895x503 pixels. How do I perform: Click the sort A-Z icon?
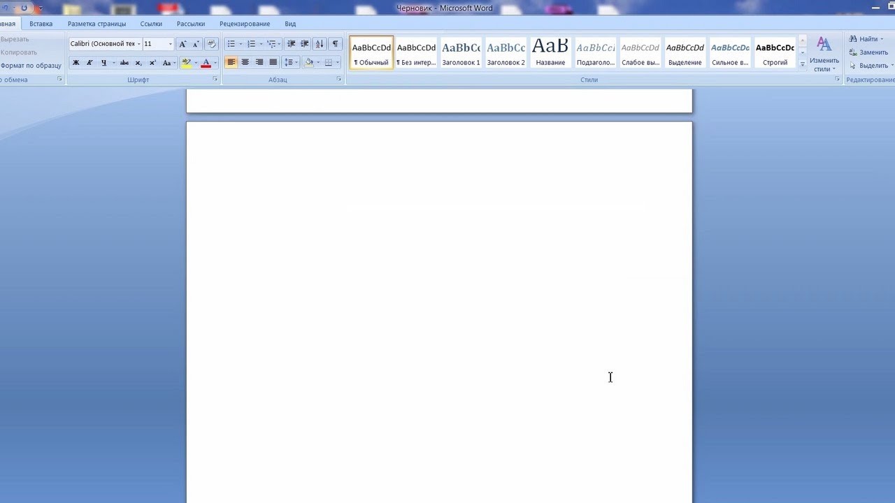(x=320, y=44)
